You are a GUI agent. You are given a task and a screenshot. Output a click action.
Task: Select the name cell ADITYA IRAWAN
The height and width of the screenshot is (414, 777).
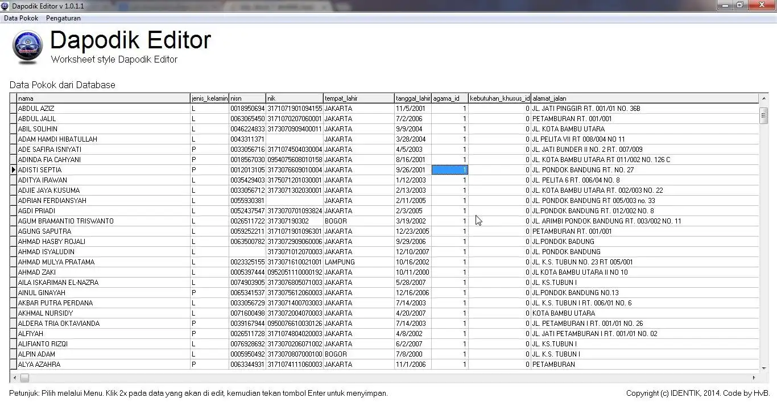[x=104, y=180]
